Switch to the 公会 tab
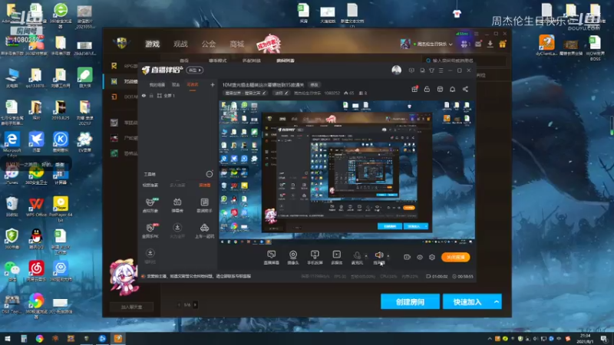The height and width of the screenshot is (345, 614). 209,44
